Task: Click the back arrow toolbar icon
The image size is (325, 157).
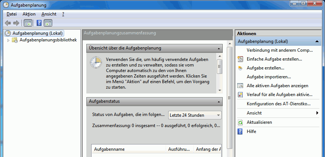Action: [8, 23]
